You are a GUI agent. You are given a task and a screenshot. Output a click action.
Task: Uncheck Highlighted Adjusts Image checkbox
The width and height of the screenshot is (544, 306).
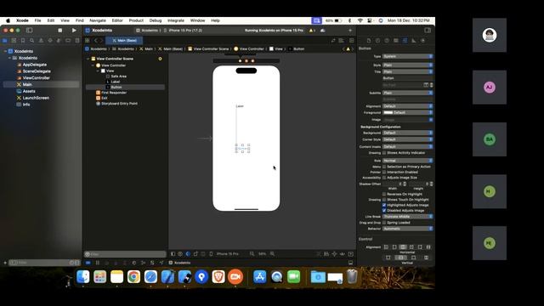(x=384, y=205)
